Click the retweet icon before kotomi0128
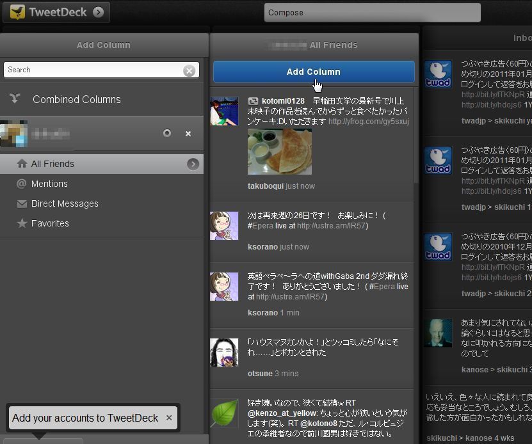 tap(253, 101)
